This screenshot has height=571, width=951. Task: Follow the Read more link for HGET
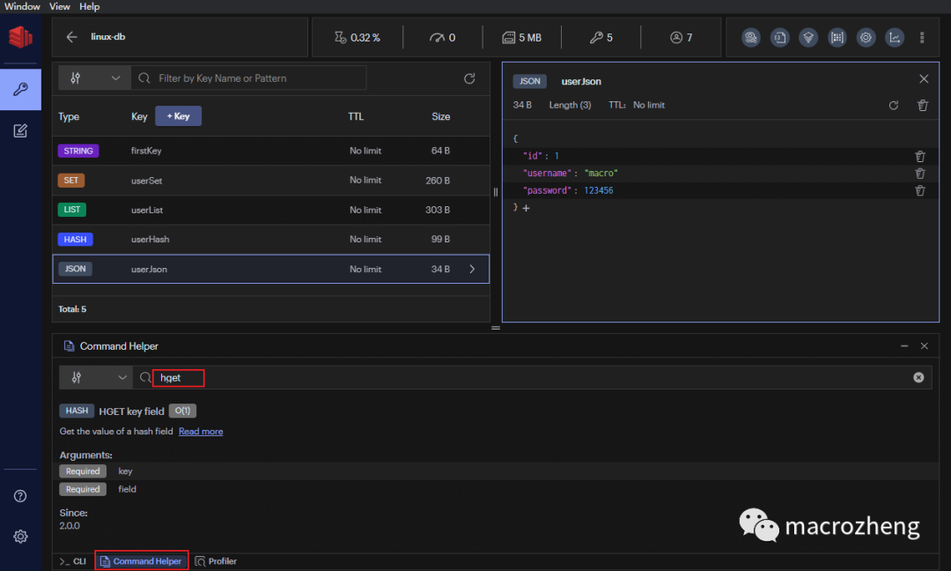point(201,432)
